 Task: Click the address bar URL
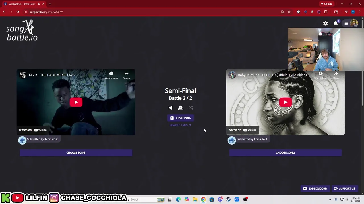pyautogui.click(x=46, y=12)
